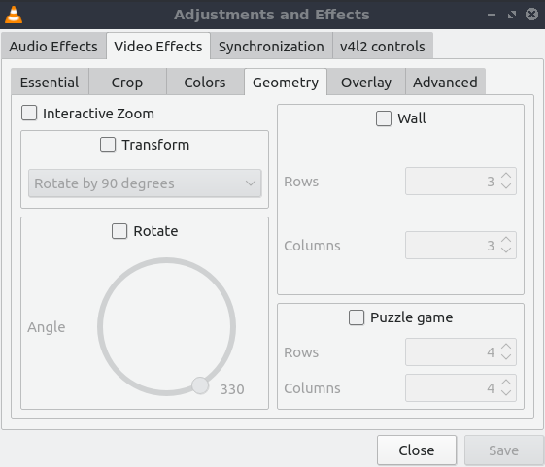The height and width of the screenshot is (467, 545).
Task: Open the Colors sub-tab
Action: tap(205, 83)
